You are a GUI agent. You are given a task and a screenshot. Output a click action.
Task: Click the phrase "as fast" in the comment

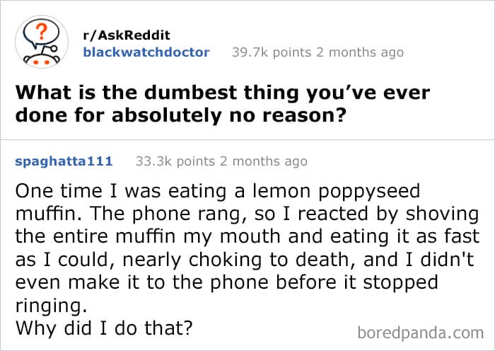point(450,237)
